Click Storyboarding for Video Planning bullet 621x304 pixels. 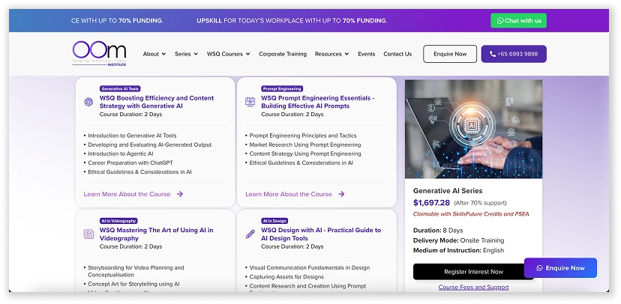(136, 271)
